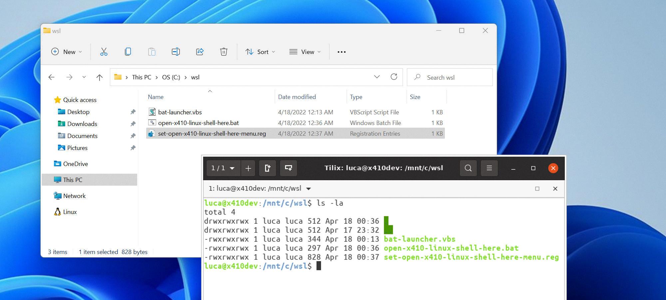Click the Delete trash can icon

224,52
